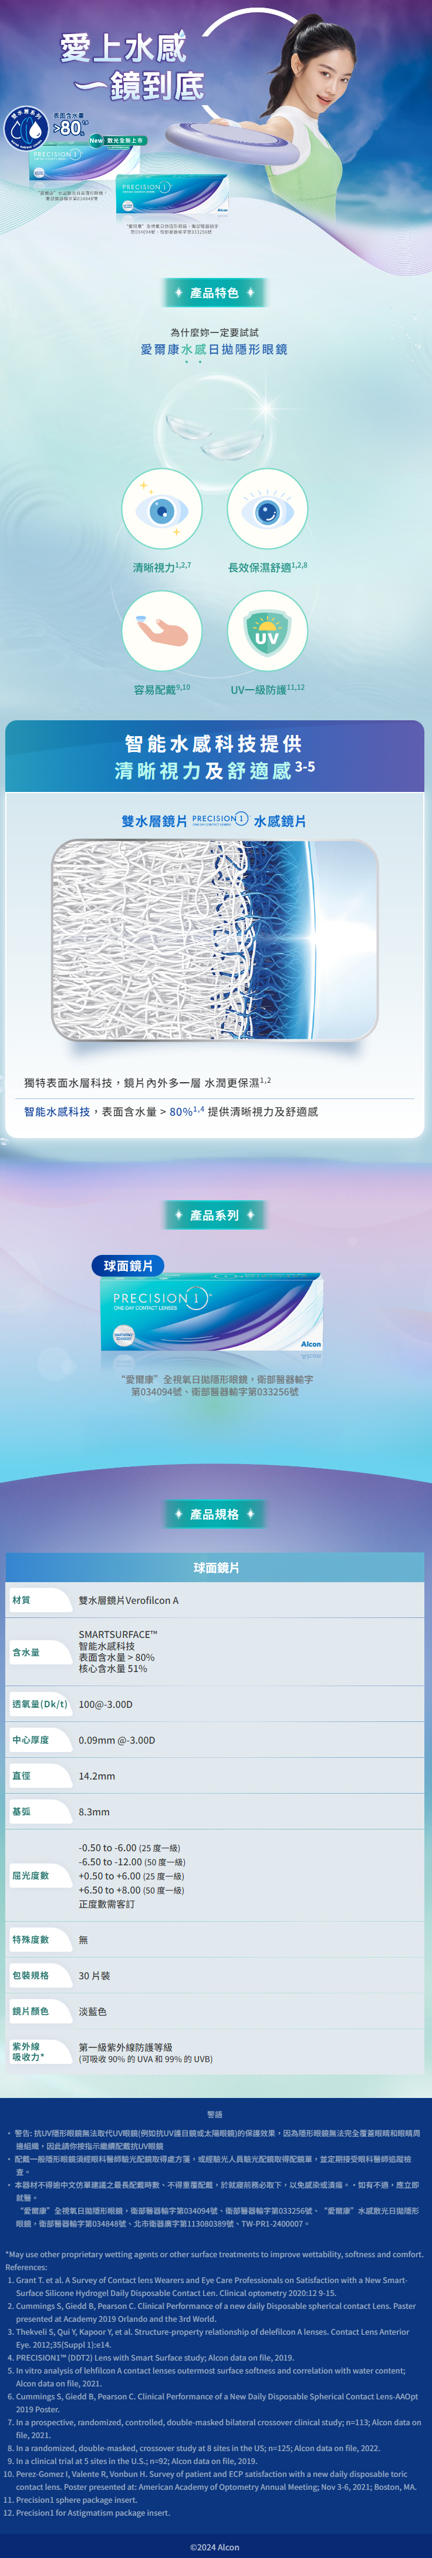Click the 球面鏡片 specification table header
Viewport: 432px width, 2558px height.
pos(215,1567)
